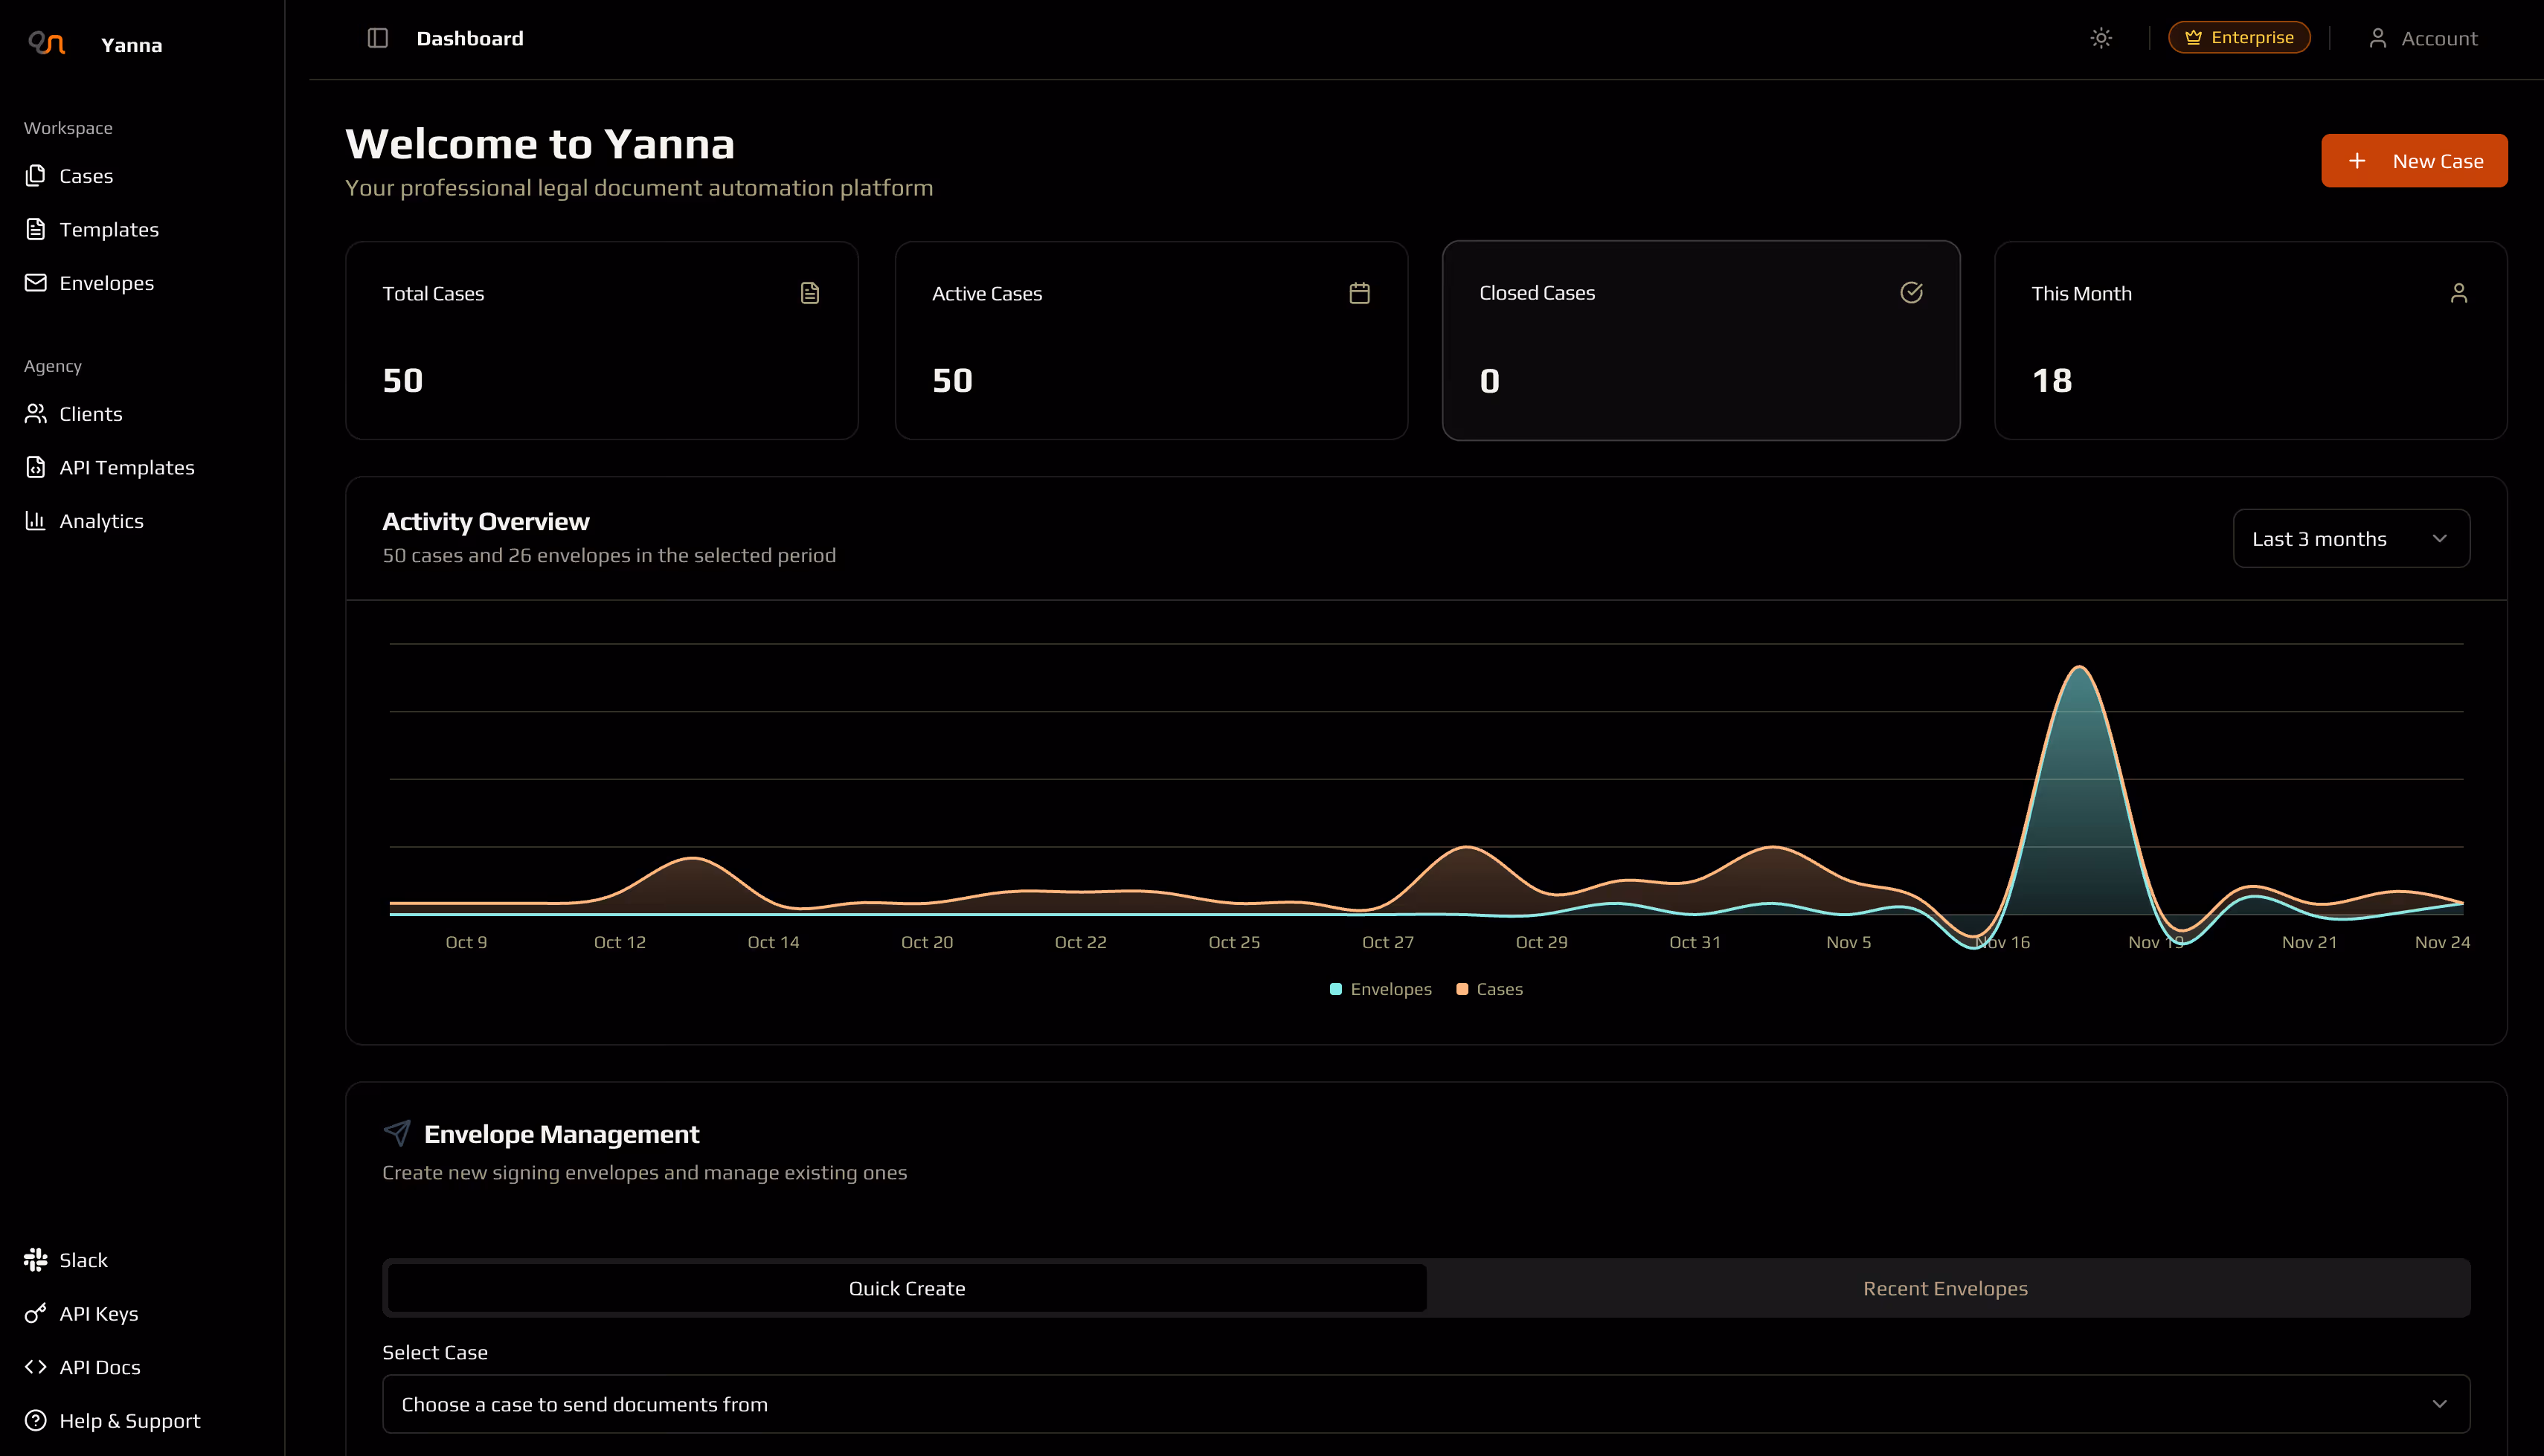Image resolution: width=2544 pixels, height=1456 pixels.
Task: Toggle the Envelopes legend swatch
Action: 1336,989
